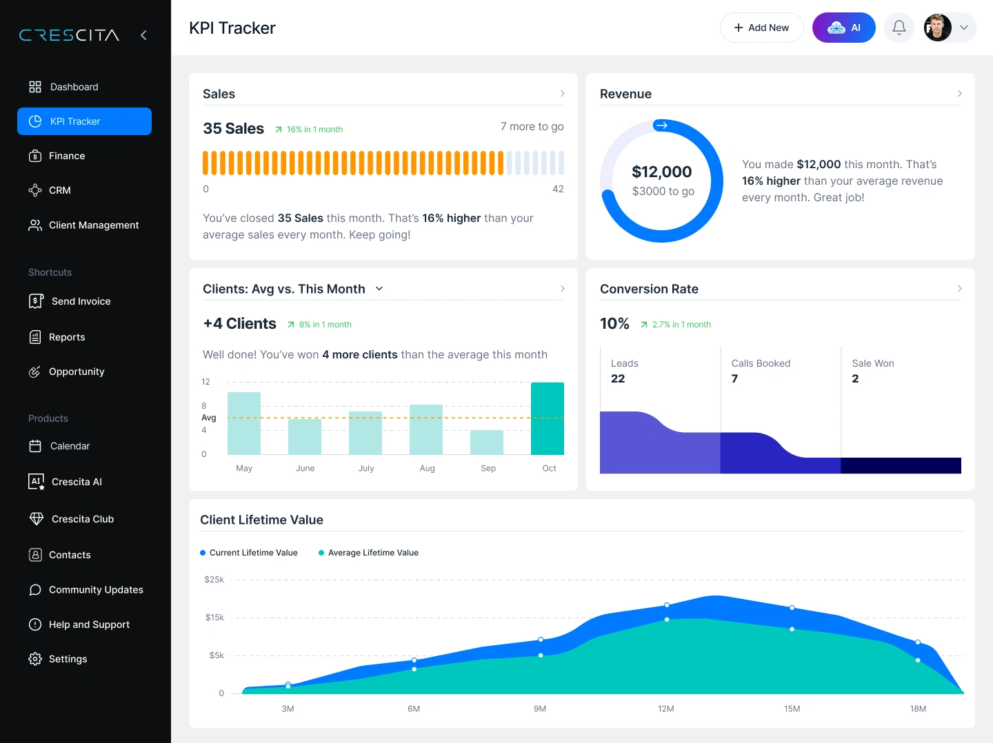Select Reports in the sidebar
This screenshot has width=993, height=743.
click(35, 337)
